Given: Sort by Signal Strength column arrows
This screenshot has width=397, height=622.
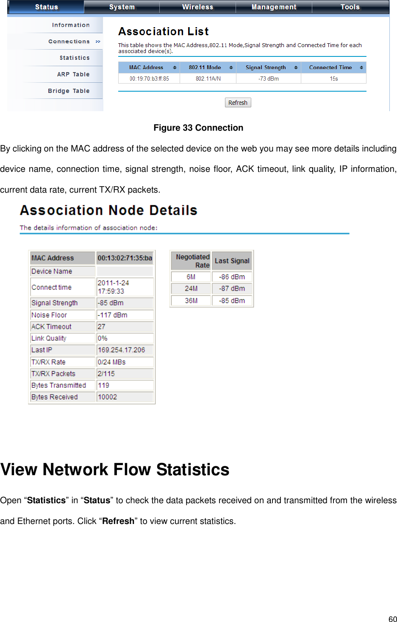Looking at the screenshot, I should pyautogui.click(x=296, y=67).
